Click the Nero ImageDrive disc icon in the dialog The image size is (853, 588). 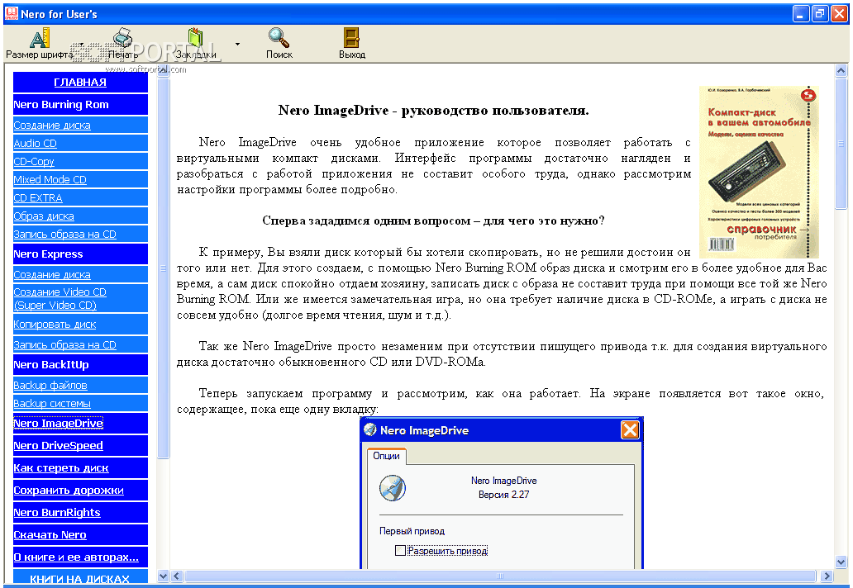coord(393,487)
